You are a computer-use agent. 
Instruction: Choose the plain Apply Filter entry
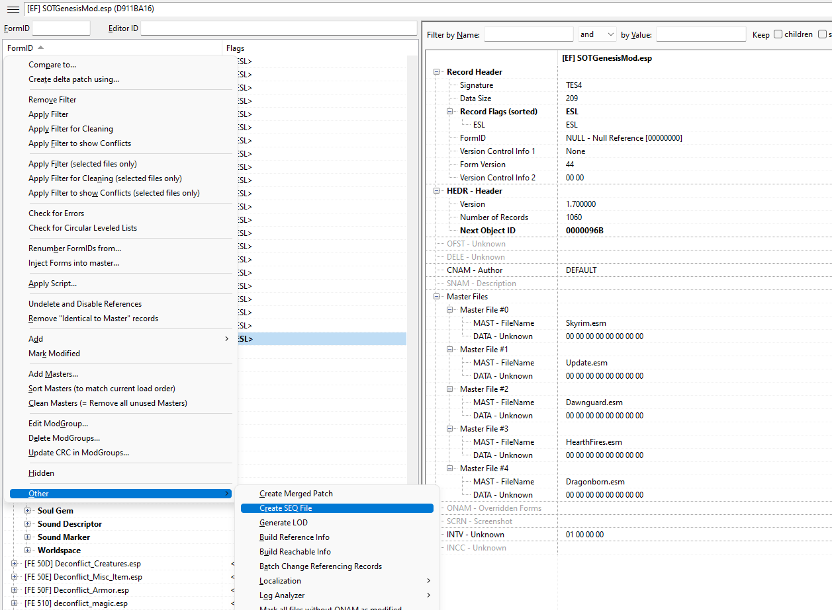(x=121, y=114)
